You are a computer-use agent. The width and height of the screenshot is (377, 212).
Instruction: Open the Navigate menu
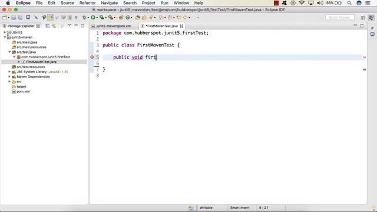(109, 3)
